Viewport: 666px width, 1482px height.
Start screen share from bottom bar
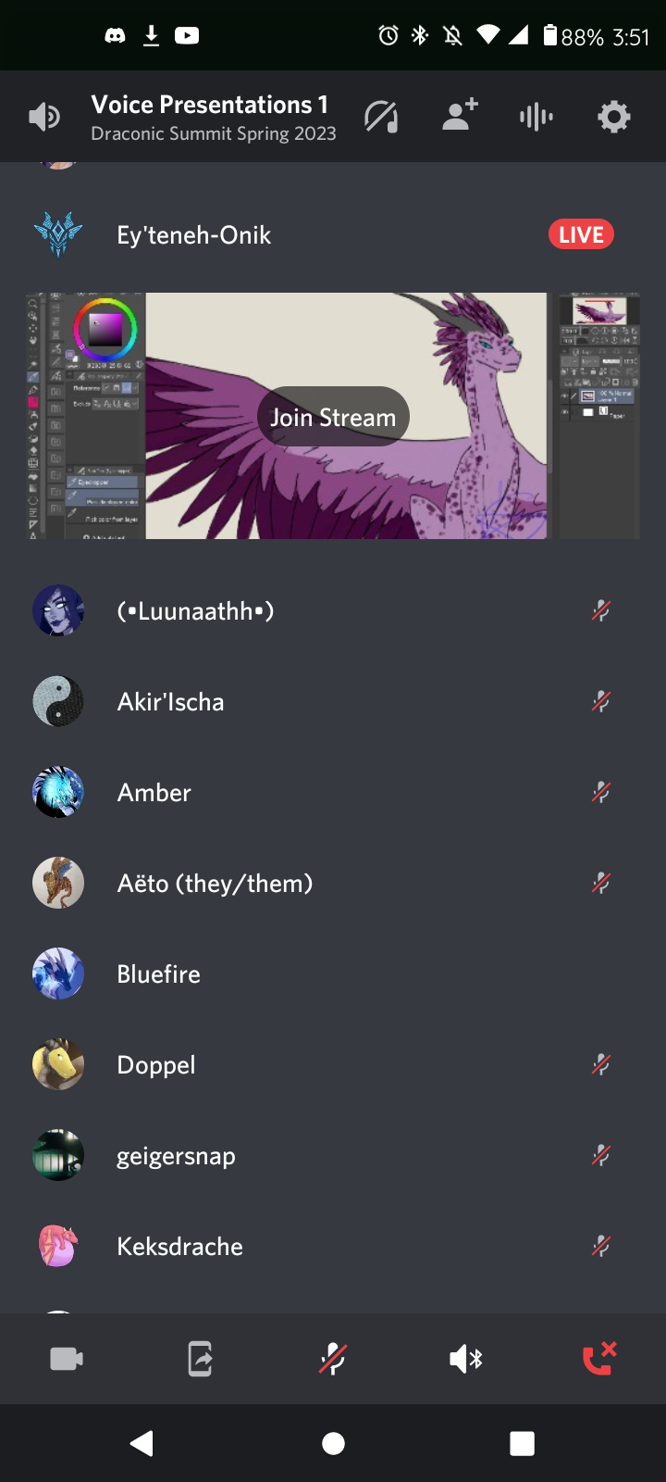200,1359
